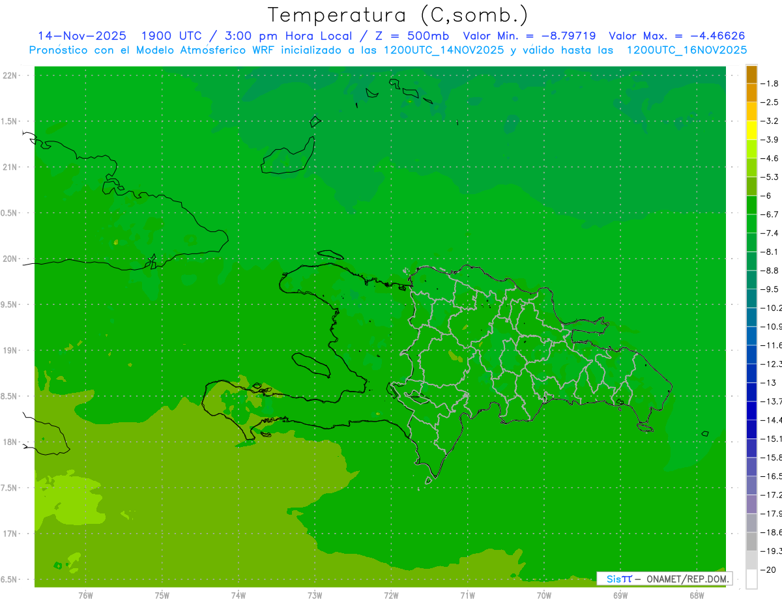
Task: Click the '75W' longitude axis label
Action: tap(162, 595)
